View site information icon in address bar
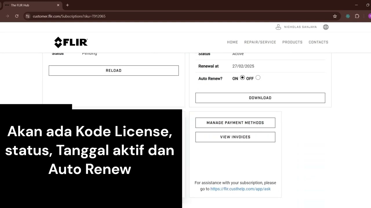This screenshot has width=371, height=208. [28, 16]
